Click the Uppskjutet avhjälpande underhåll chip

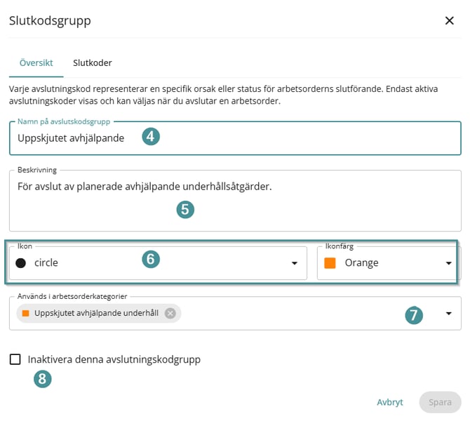point(99,314)
